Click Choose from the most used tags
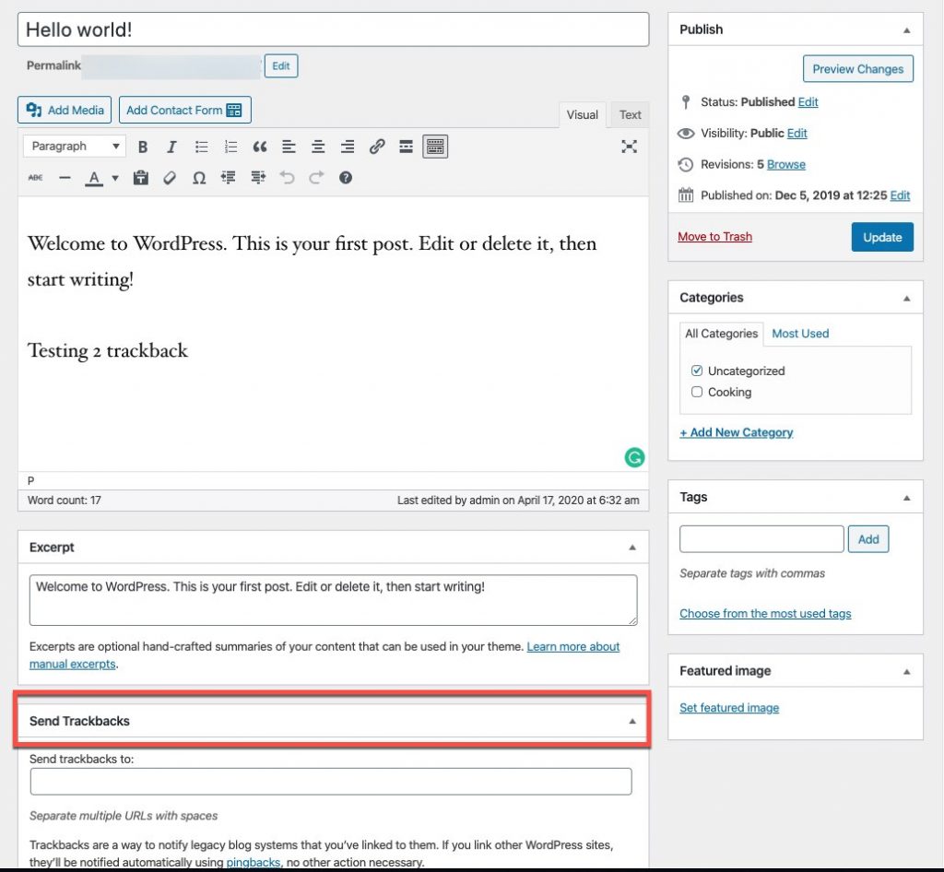This screenshot has height=872, width=944. pos(765,614)
